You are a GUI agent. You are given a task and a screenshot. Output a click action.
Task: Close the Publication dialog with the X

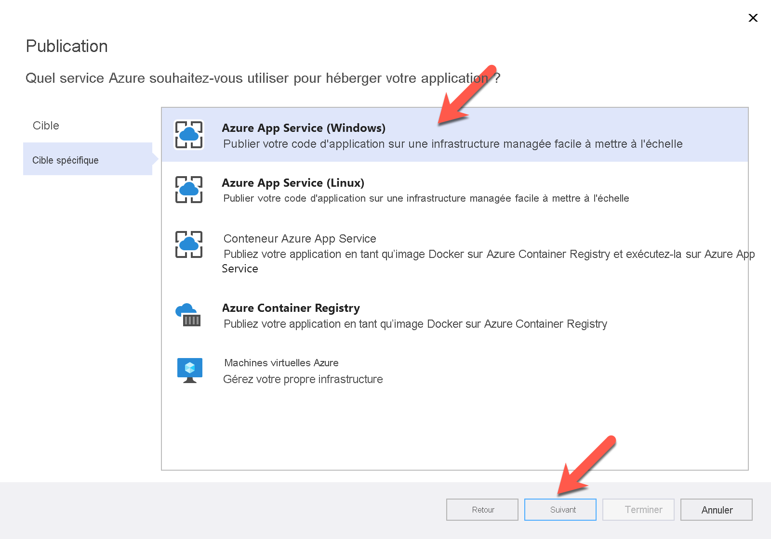[753, 18]
